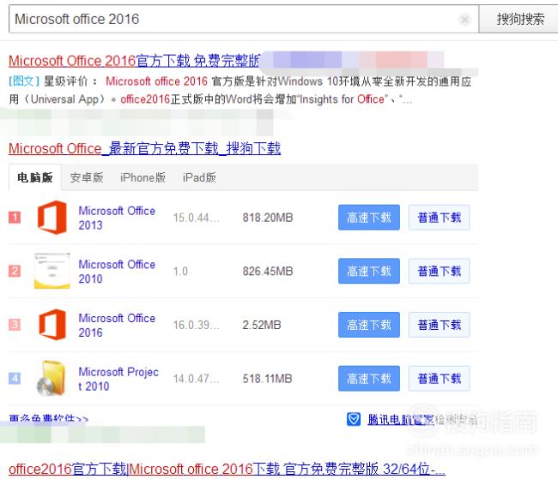
Task: Open the Microsoft Office 2016 name link
Action: tap(117, 325)
